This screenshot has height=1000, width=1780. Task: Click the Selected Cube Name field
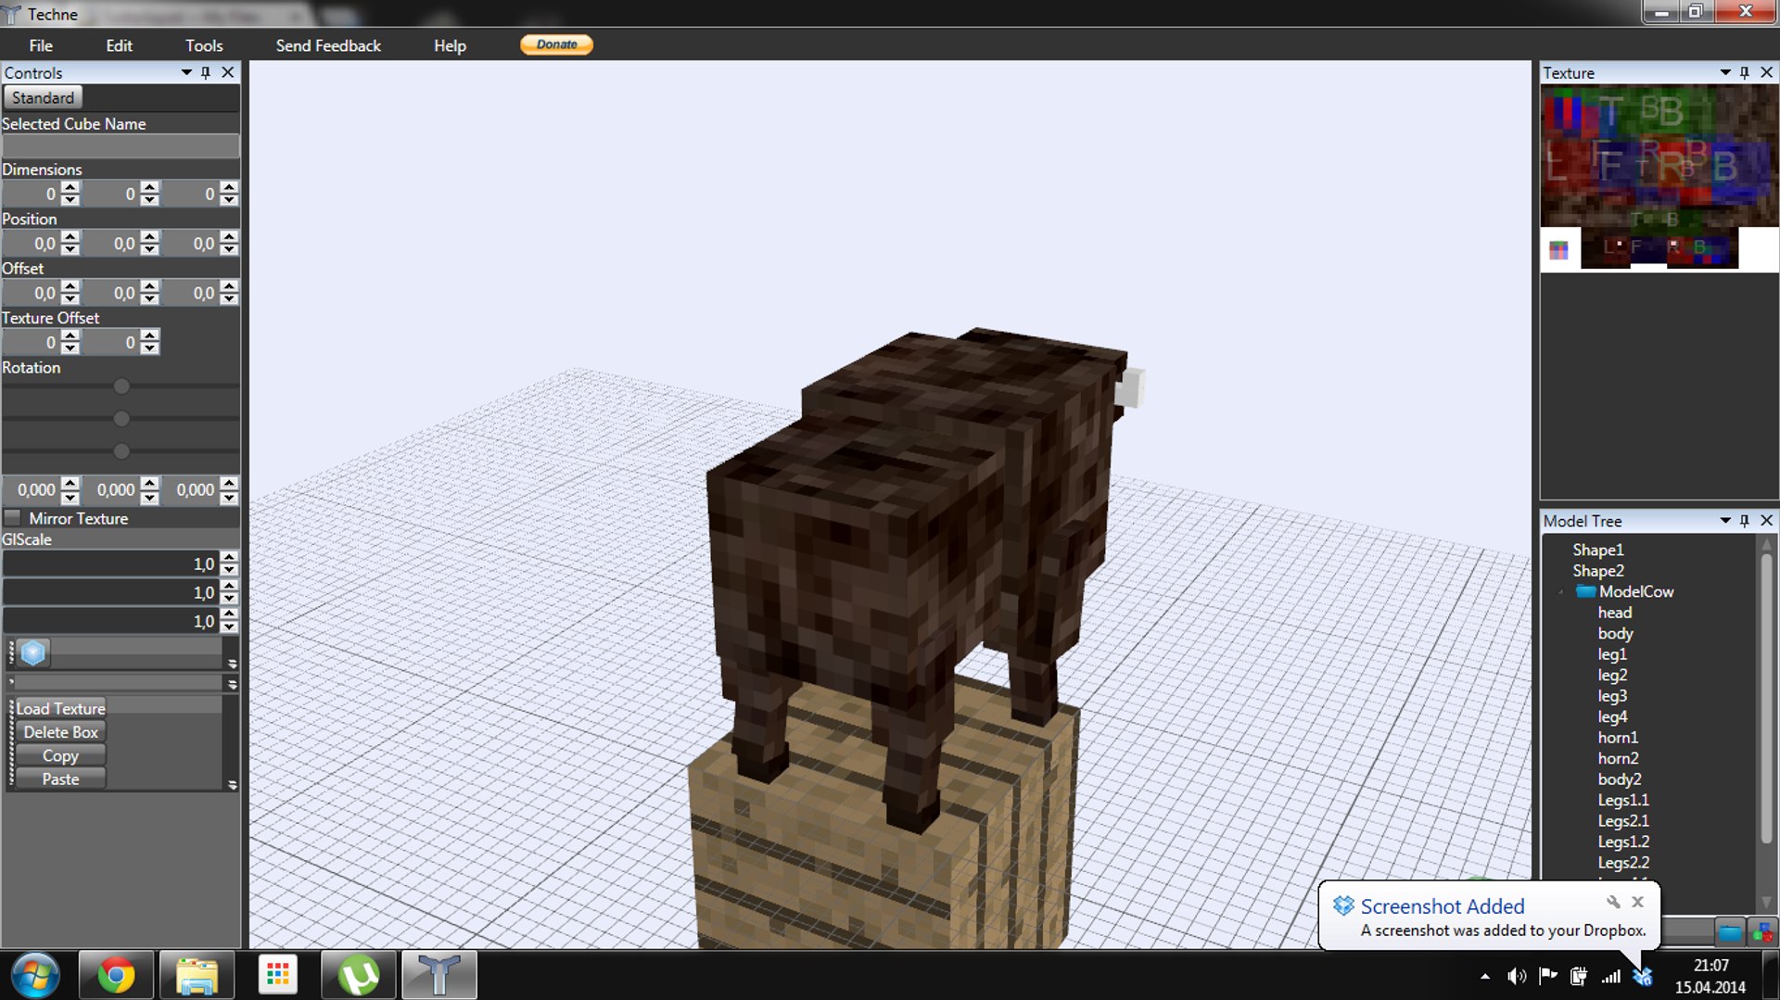121,146
